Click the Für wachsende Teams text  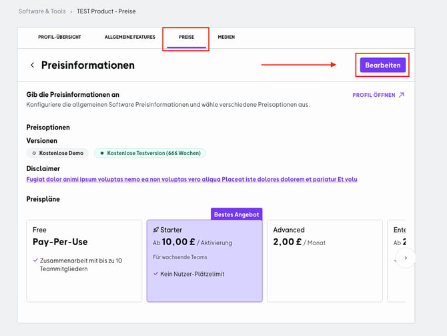tap(180, 257)
